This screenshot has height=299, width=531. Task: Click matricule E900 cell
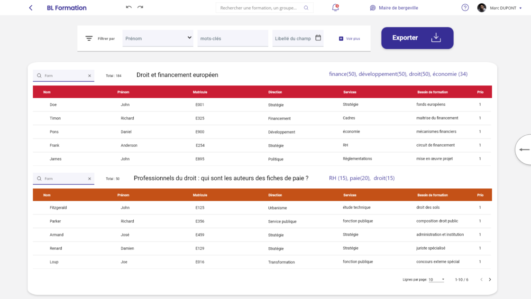[x=200, y=132]
